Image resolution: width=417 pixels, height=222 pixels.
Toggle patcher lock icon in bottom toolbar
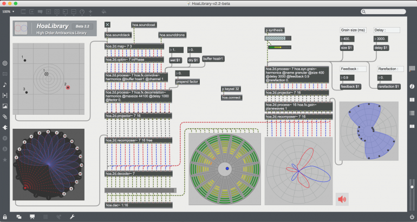click(5, 217)
